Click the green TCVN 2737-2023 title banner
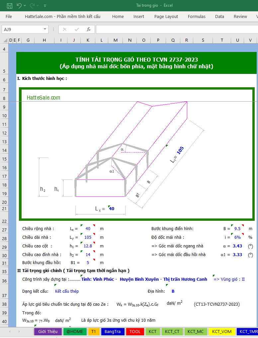 click(136, 63)
